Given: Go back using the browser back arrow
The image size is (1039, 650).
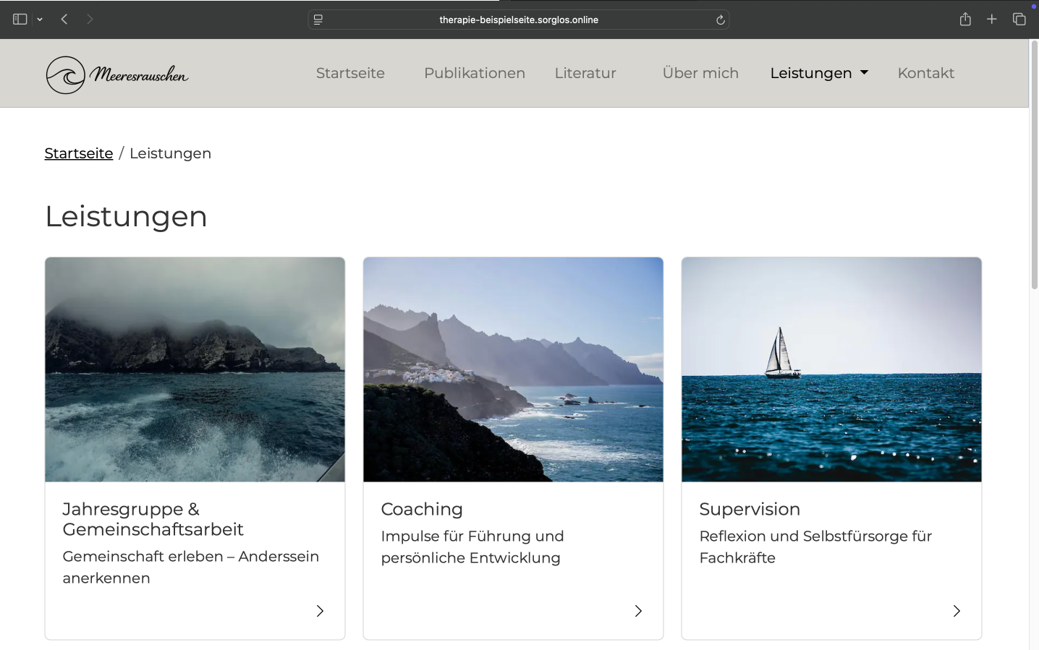Looking at the screenshot, I should 64,20.
